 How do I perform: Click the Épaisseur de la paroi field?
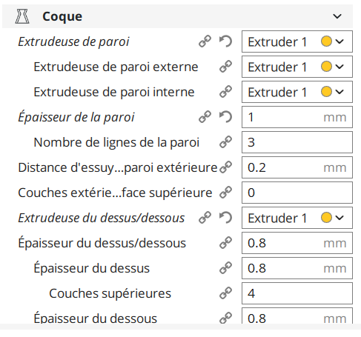pos(297,117)
